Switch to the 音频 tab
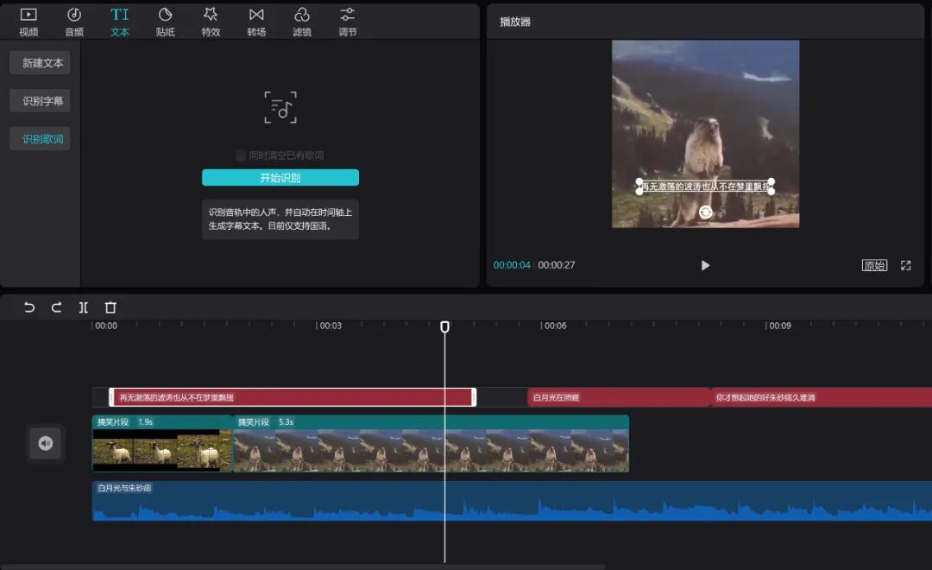This screenshot has width=932, height=570. coord(74,21)
